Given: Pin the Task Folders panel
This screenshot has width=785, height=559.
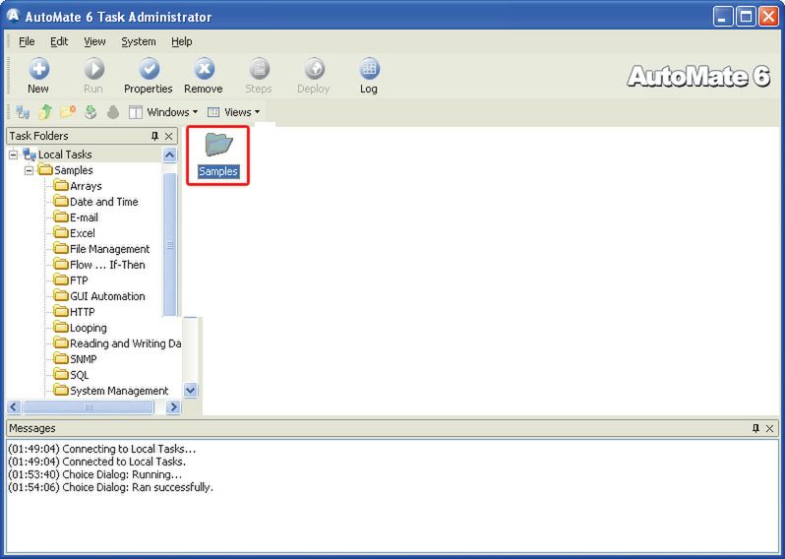Looking at the screenshot, I should (x=154, y=136).
